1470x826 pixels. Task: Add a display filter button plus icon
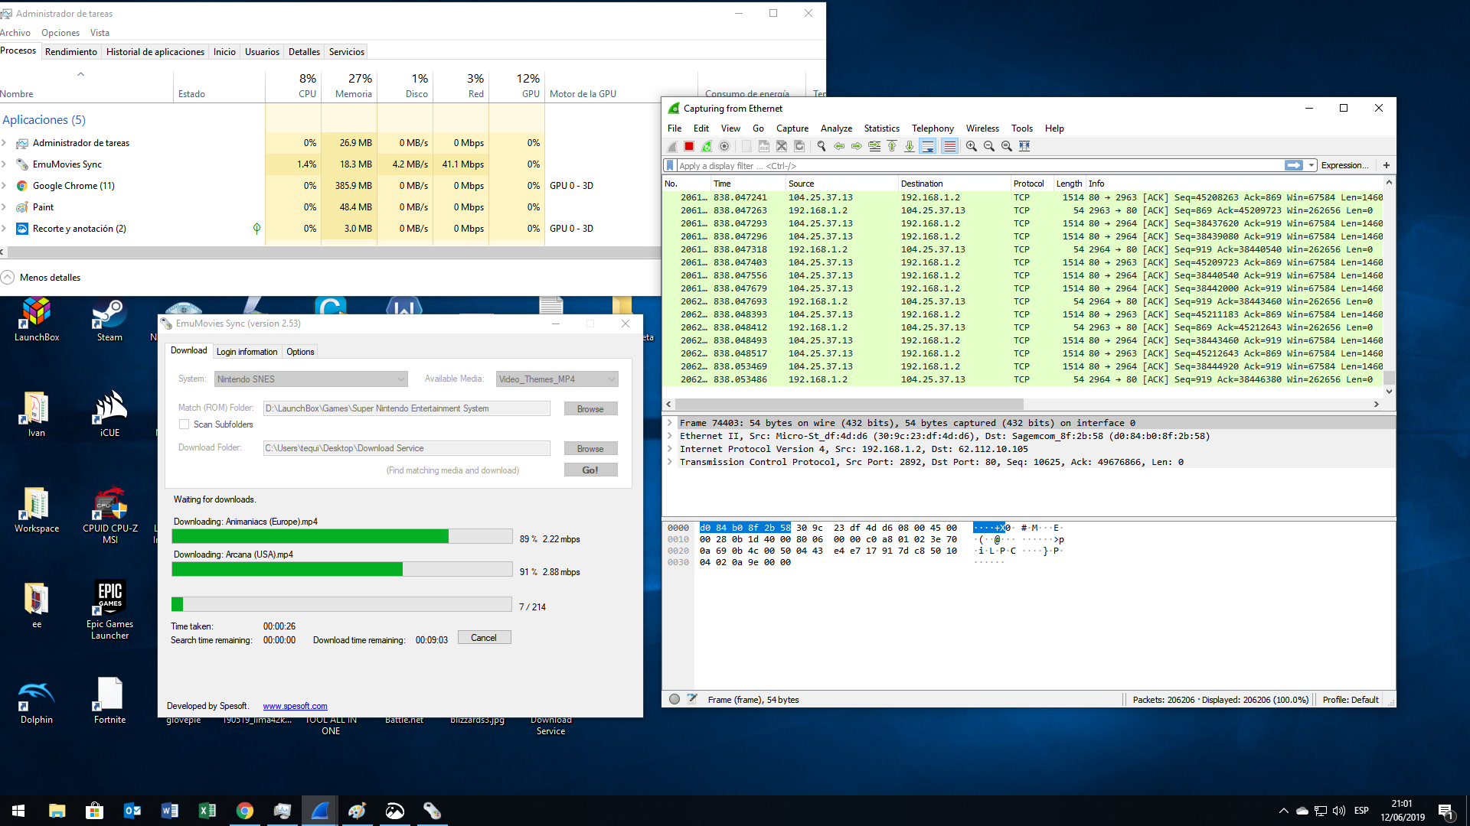(1387, 165)
